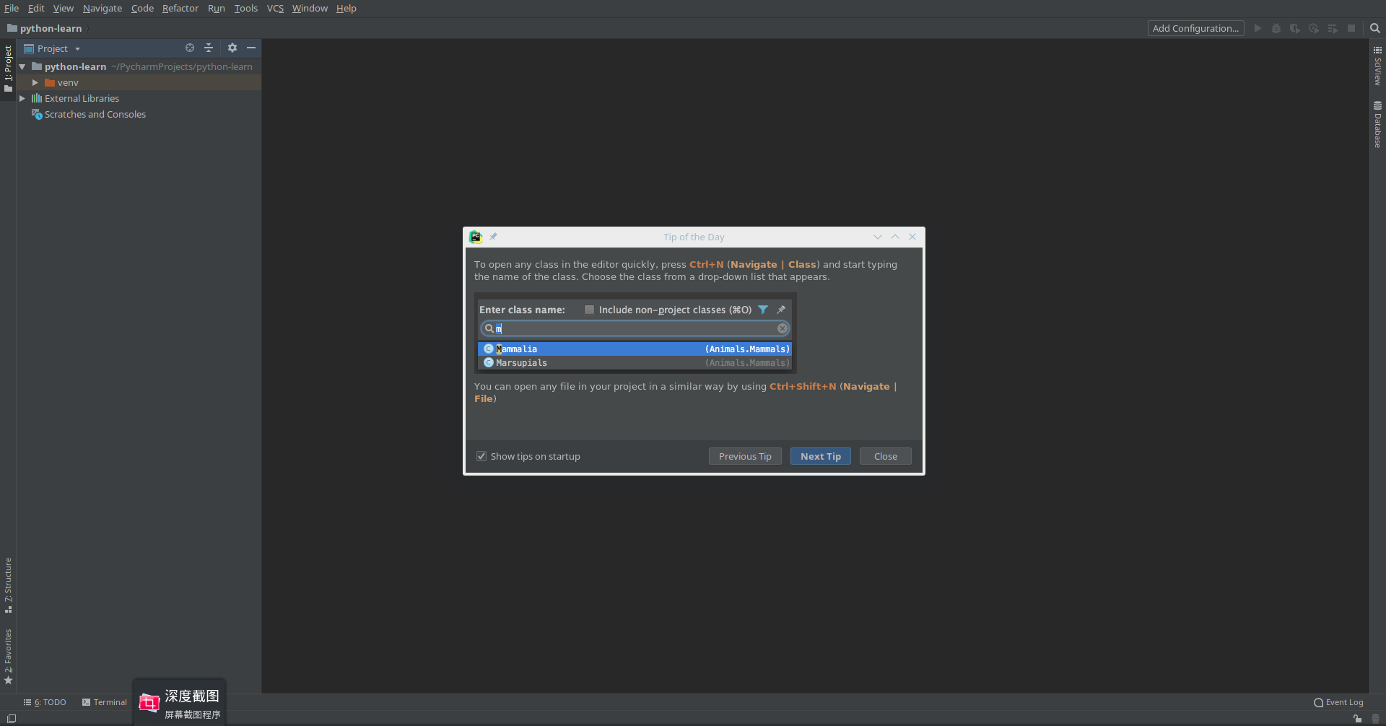This screenshot has width=1386, height=726.
Task: Open the VCS menu
Action: 275,8
